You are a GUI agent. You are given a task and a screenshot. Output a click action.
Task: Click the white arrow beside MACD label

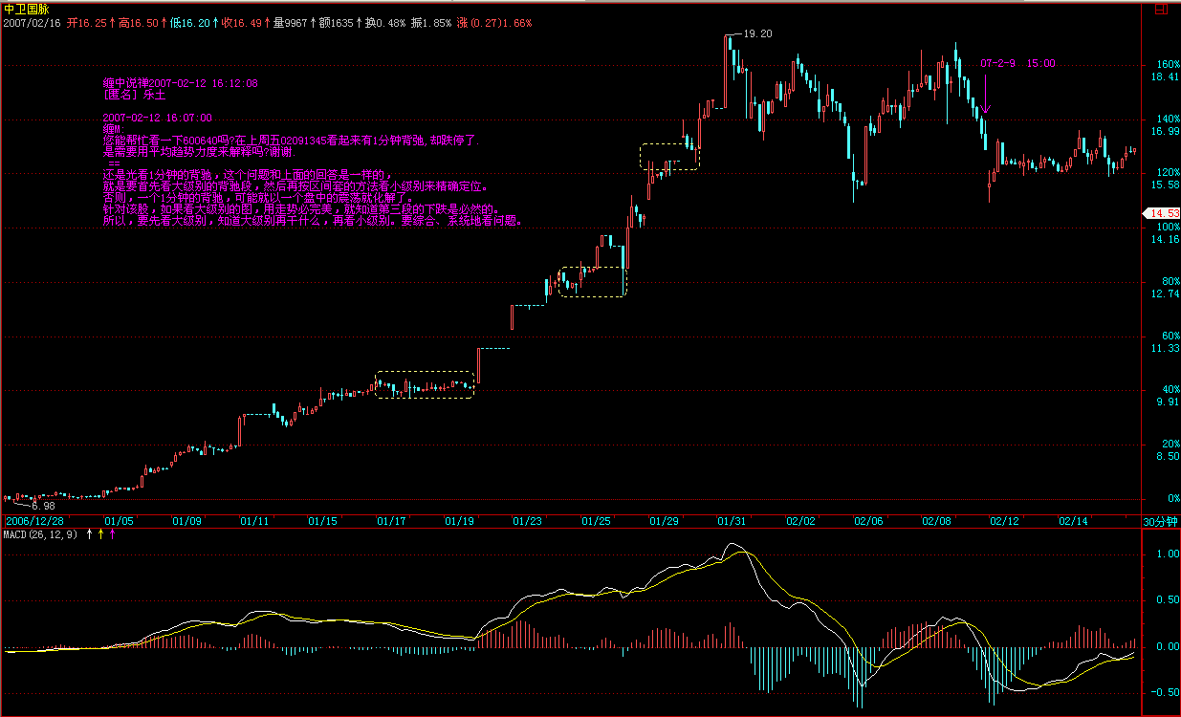[90, 534]
